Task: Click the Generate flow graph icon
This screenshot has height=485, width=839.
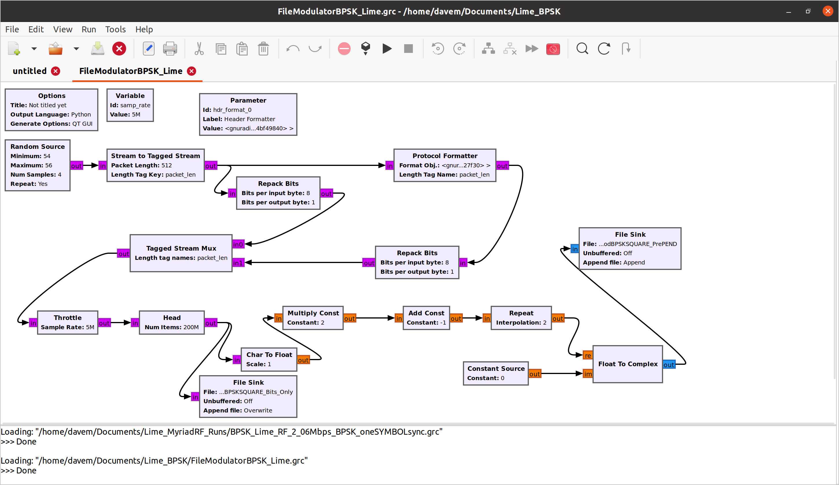Action: [x=365, y=47]
